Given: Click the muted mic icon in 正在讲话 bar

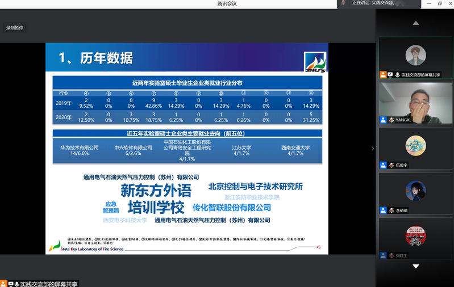Looking at the screenshot, I should pyautogui.click(x=343, y=3).
